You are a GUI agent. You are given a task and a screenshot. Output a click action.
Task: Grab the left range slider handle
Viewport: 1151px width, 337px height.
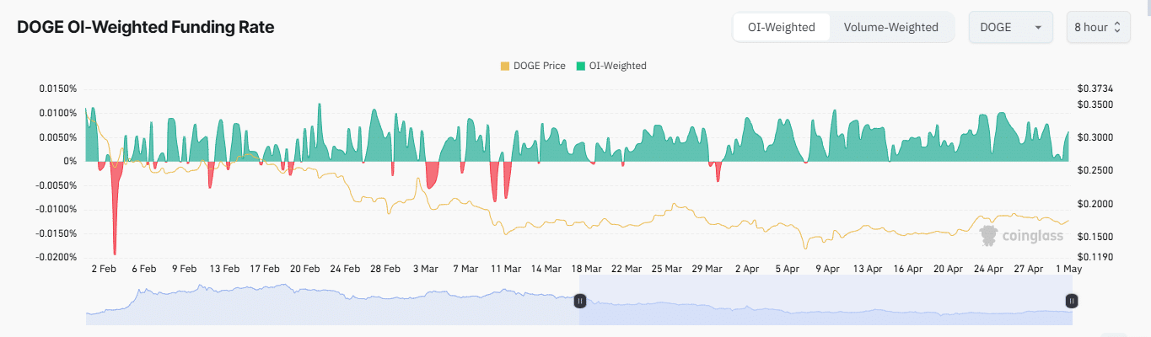click(x=579, y=300)
